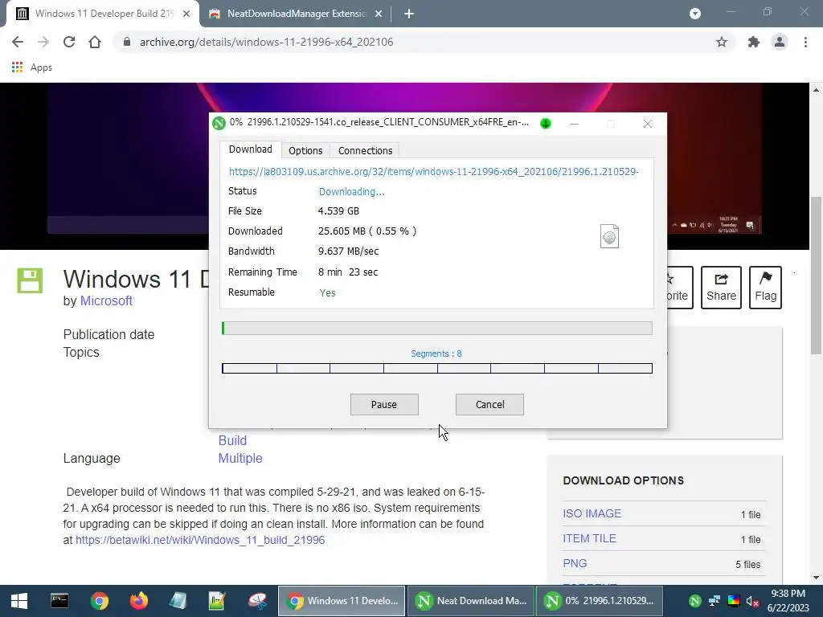The height and width of the screenshot is (617, 823).
Task: Click the eight-segment progress bar
Action: click(436, 368)
